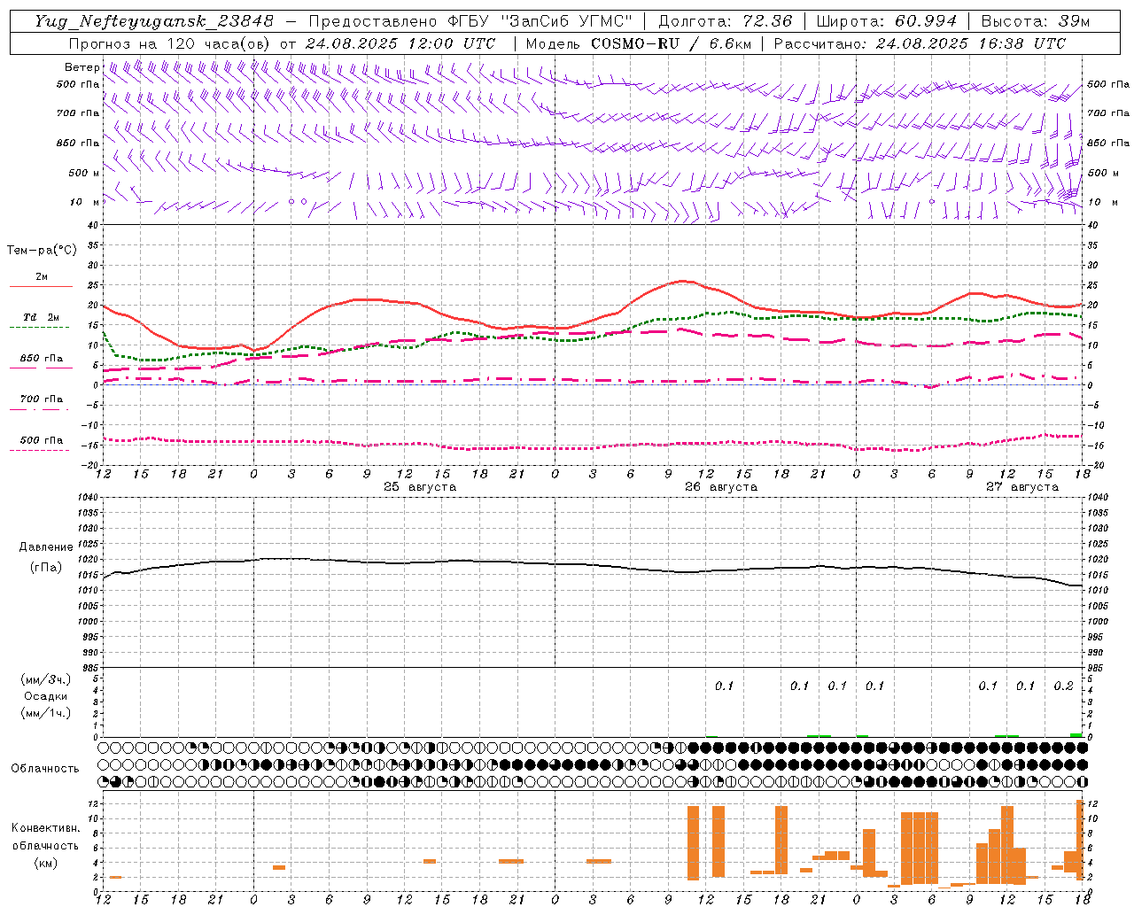This screenshot has height=907, width=1134.
Task: Click the (мм/3ч.) precipitation unit label
Action: 46,679
